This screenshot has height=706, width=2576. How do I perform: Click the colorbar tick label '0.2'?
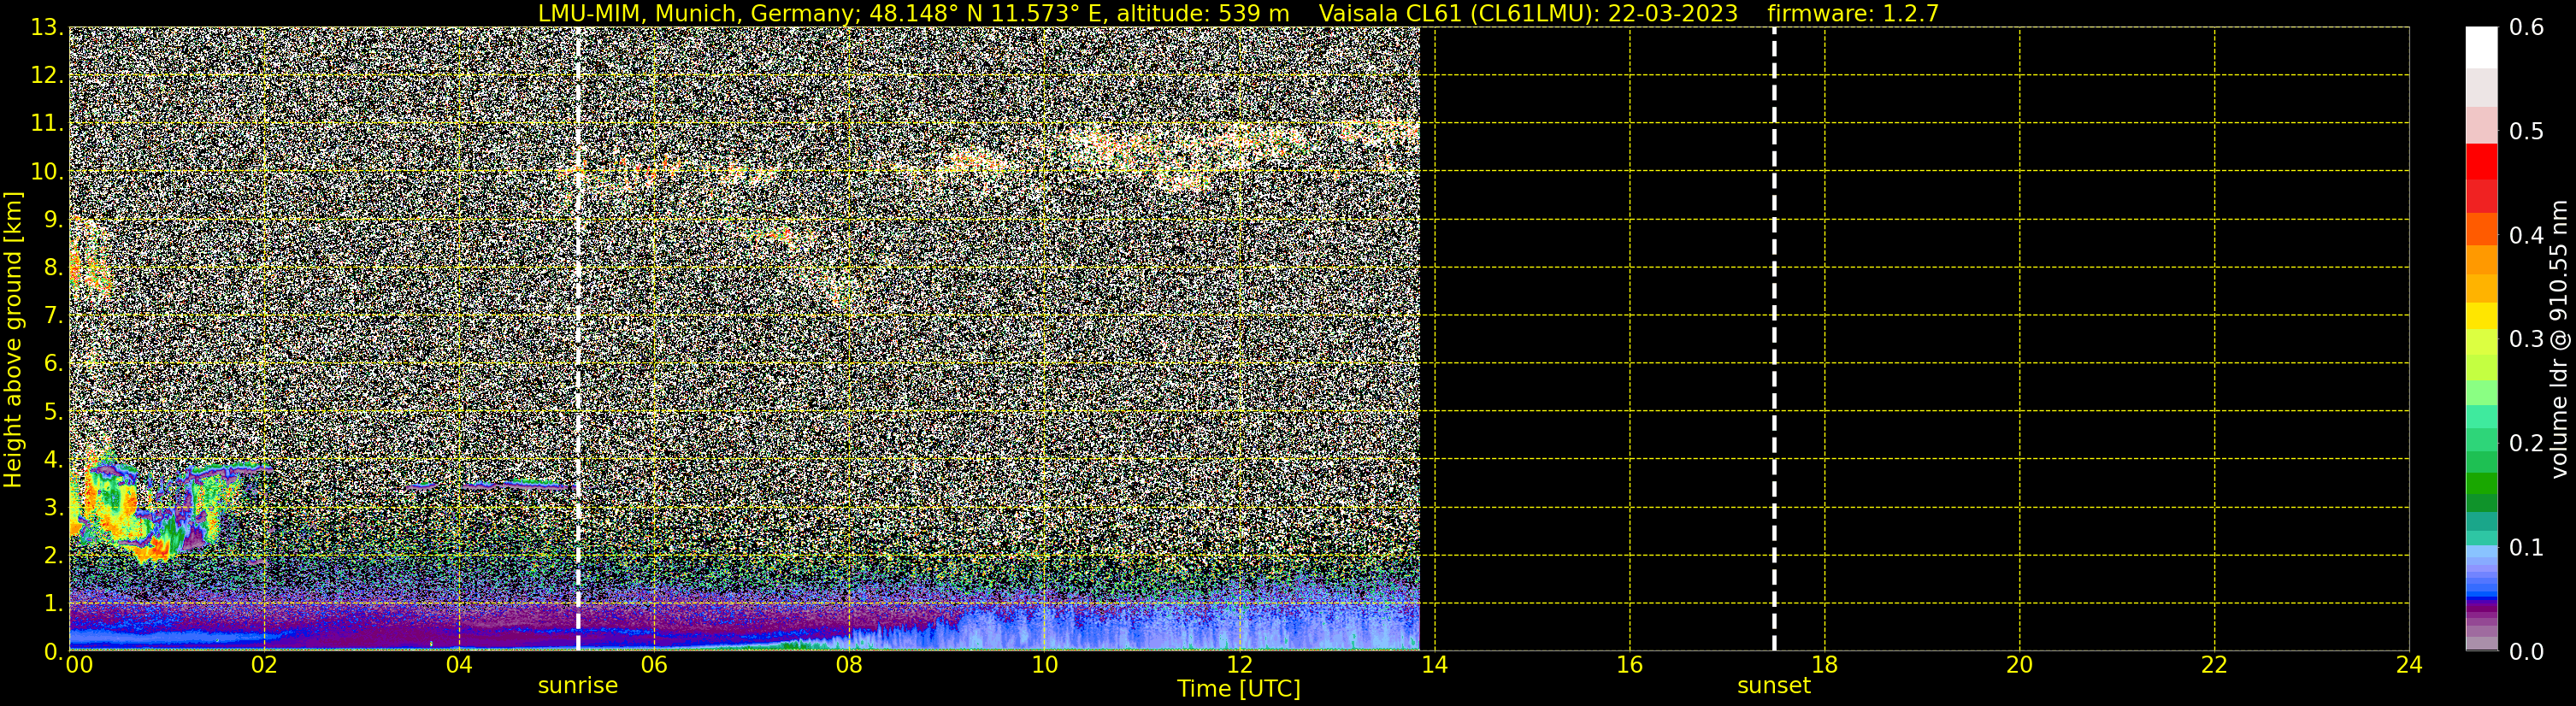[x=2527, y=443]
